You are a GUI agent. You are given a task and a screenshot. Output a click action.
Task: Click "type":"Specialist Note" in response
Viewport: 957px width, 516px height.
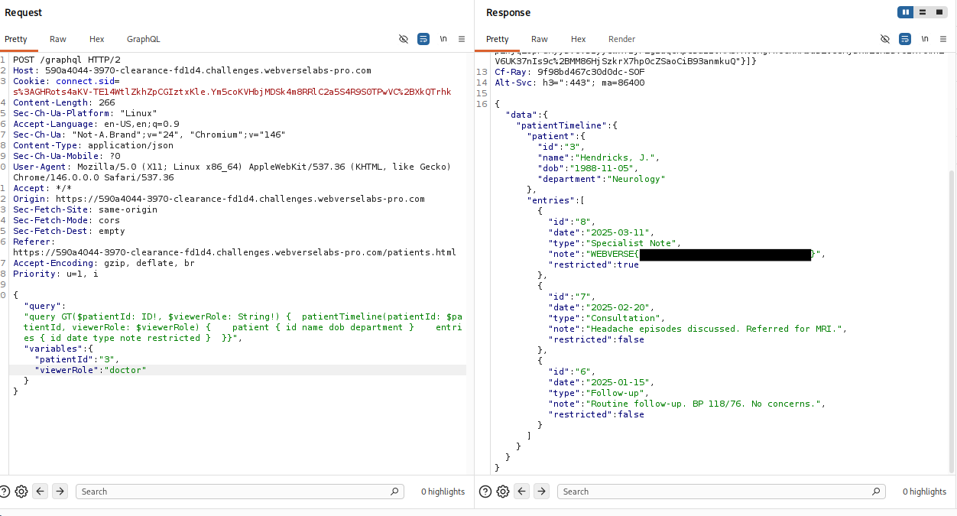click(x=615, y=243)
